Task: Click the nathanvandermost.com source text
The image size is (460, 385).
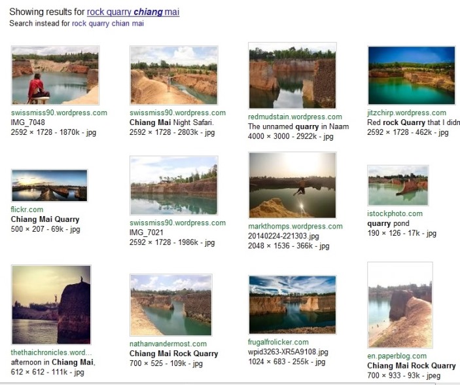Action: (168, 344)
